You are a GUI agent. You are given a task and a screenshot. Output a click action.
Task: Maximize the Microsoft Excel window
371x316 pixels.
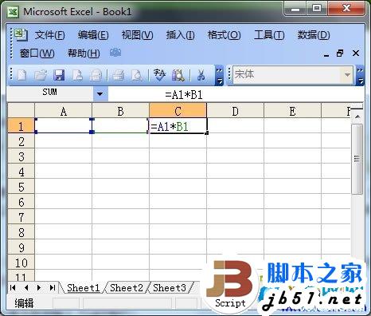click(317, 9)
